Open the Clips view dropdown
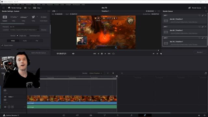 (38, 8)
